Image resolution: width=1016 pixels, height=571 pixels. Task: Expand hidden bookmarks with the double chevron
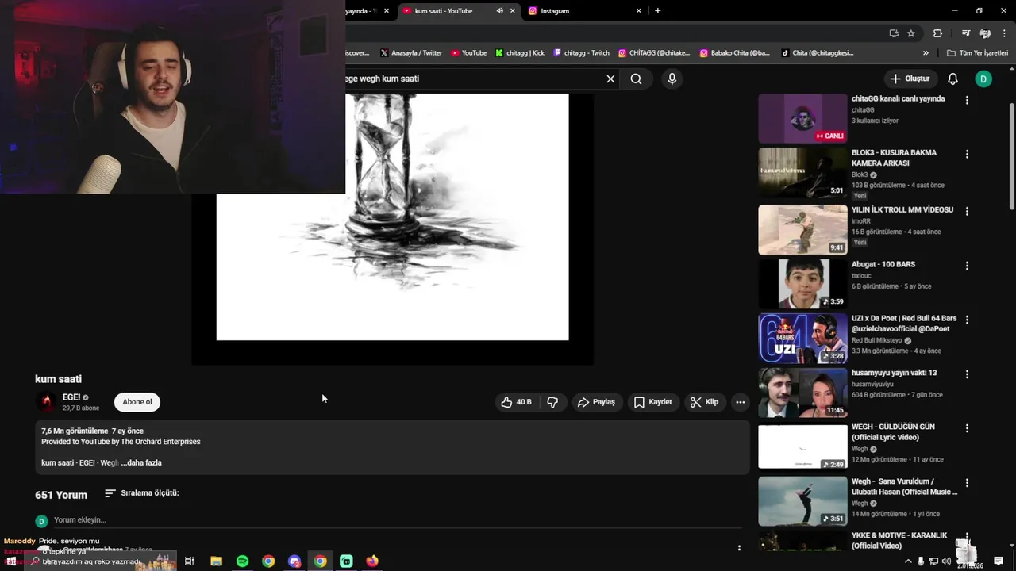pyautogui.click(x=926, y=53)
